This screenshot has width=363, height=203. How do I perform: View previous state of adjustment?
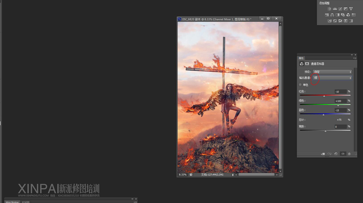tap(329, 154)
